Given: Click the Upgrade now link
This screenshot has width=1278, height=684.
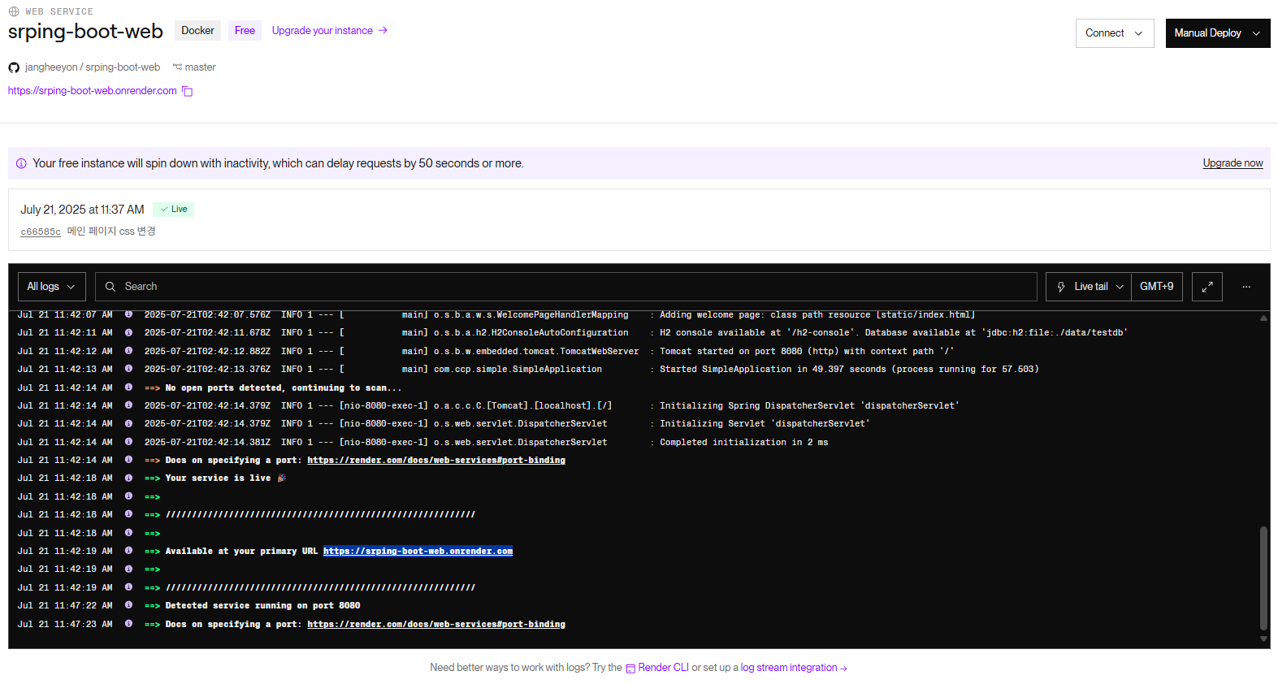Looking at the screenshot, I should click(1233, 163).
